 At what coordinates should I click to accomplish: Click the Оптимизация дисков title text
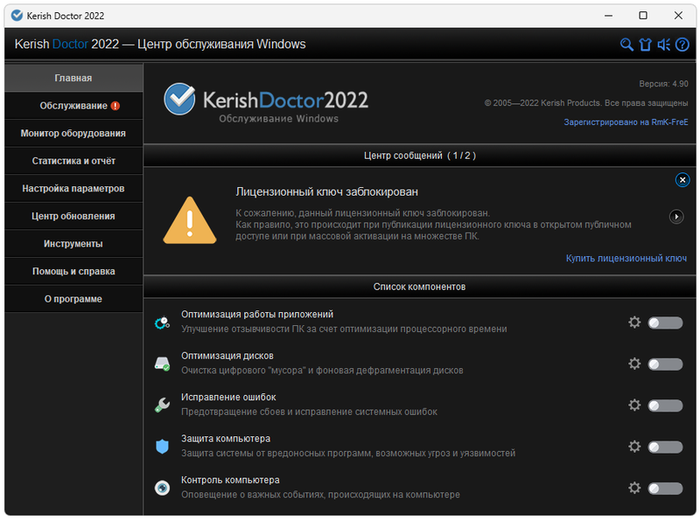[x=227, y=356]
